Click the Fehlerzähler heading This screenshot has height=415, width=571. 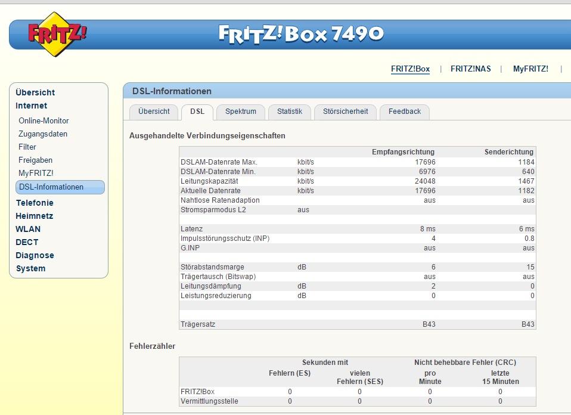click(152, 346)
